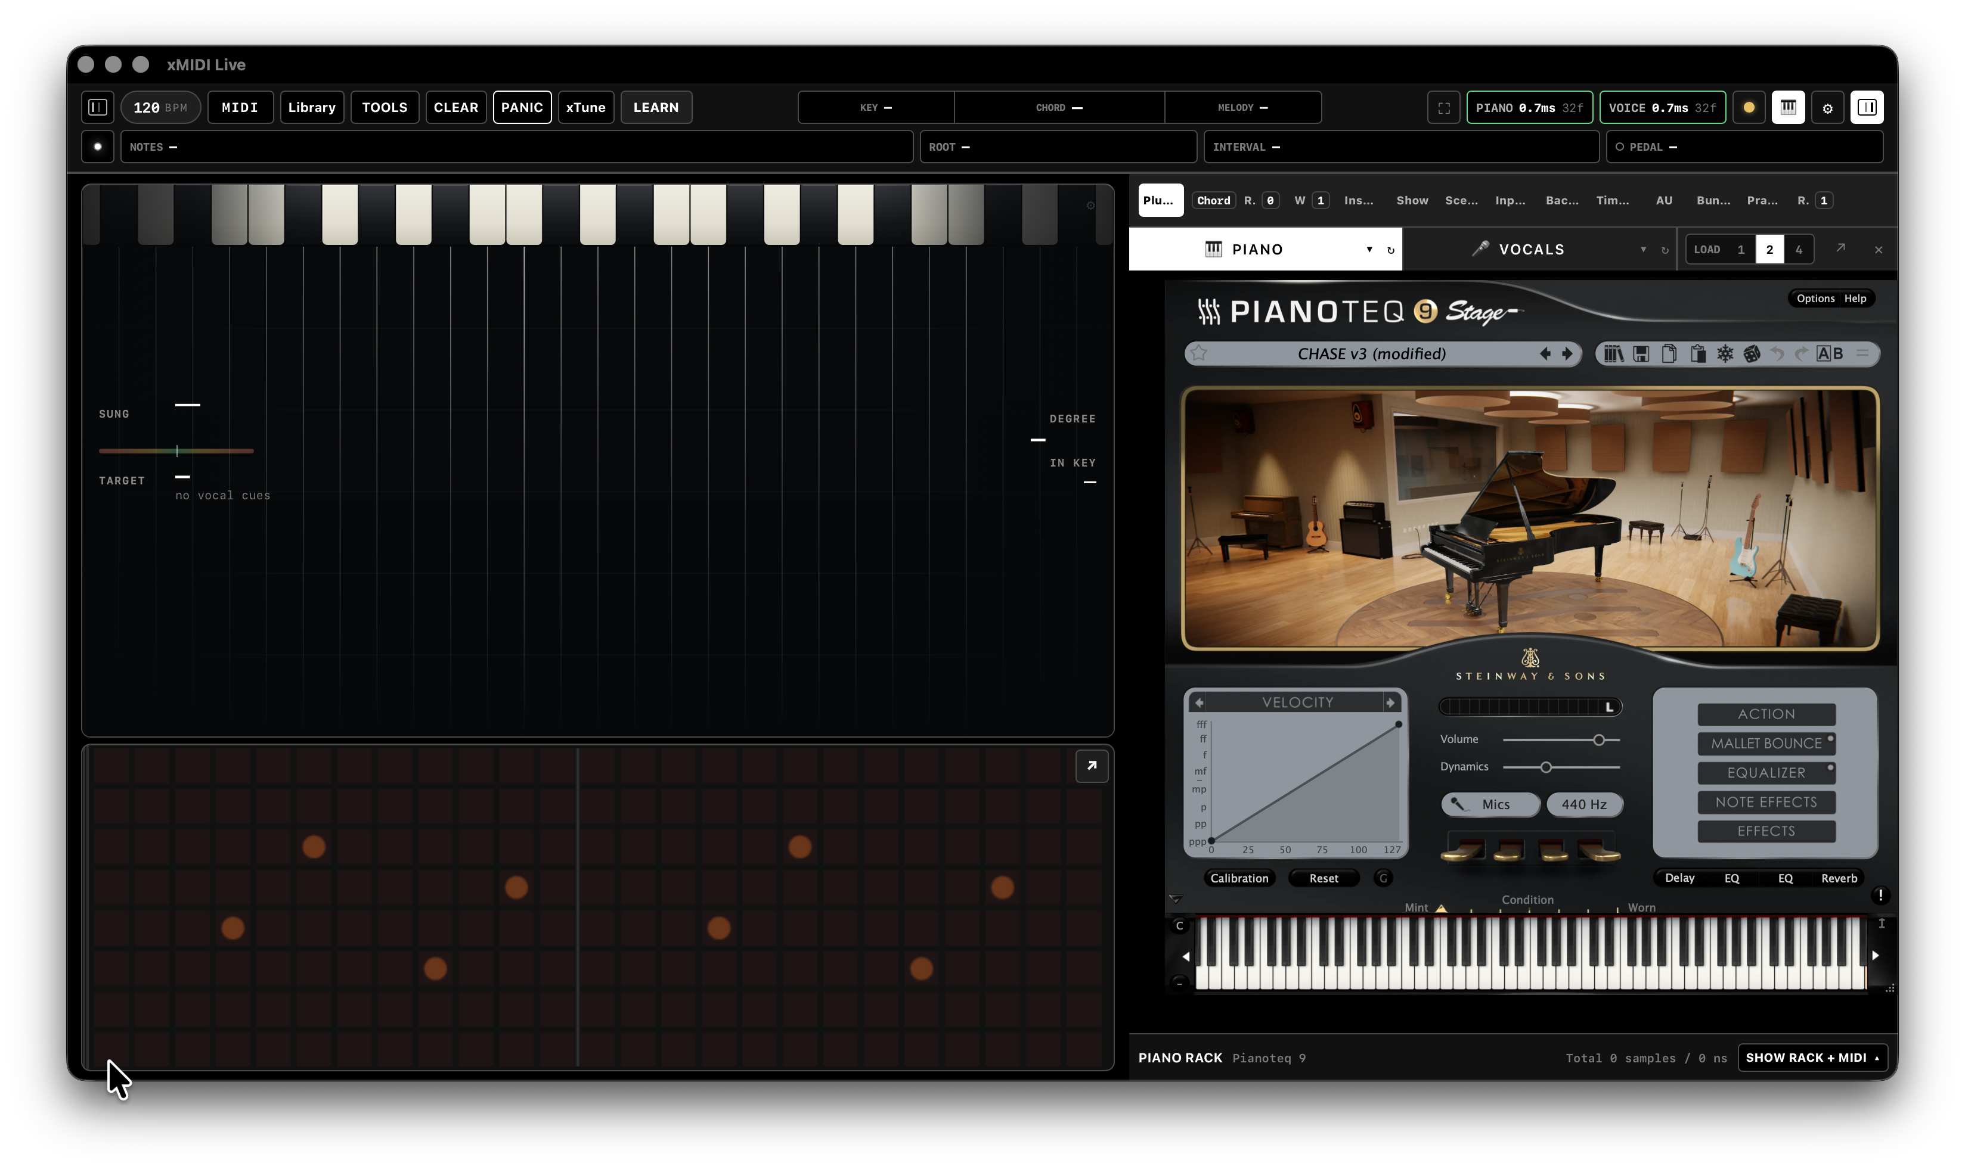The width and height of the screenshot is (1965, 1169).
Task: Click the redo arrow in Pianoteq
Action: point(1801,354)
